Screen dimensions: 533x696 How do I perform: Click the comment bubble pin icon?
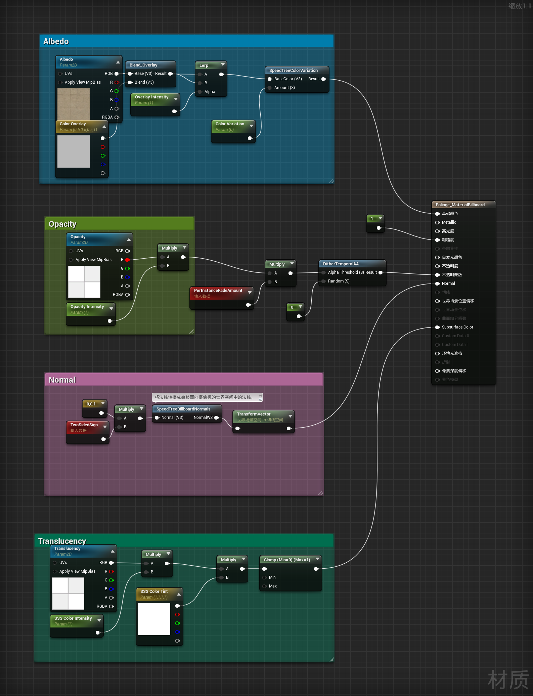tap(260, 396)
